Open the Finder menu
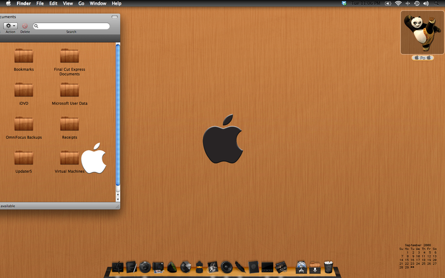Viewport: 445px width, 278px height. [x=23, y=3]
